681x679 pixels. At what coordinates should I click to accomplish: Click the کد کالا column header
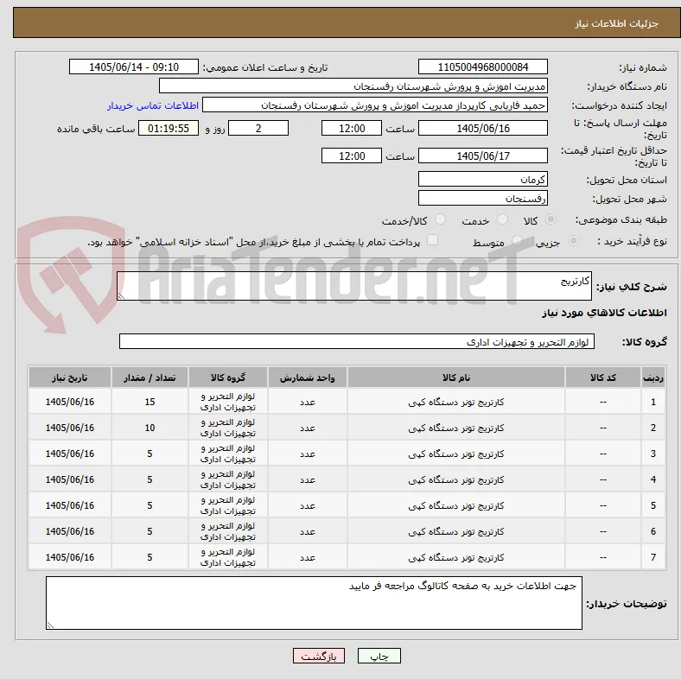pyautogui.click(x=603, y=378)
